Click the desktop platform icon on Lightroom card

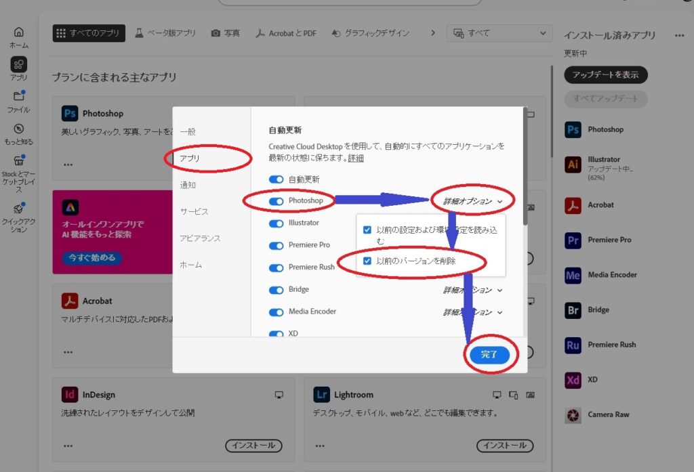click(497, 395)
